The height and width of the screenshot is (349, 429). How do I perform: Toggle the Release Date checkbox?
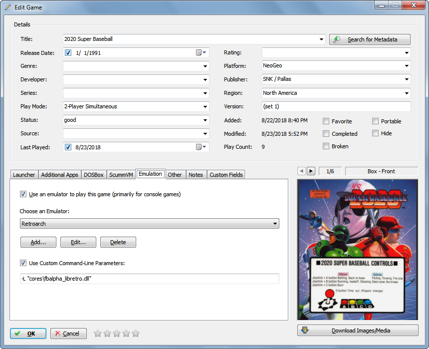(x=68, y=52)
